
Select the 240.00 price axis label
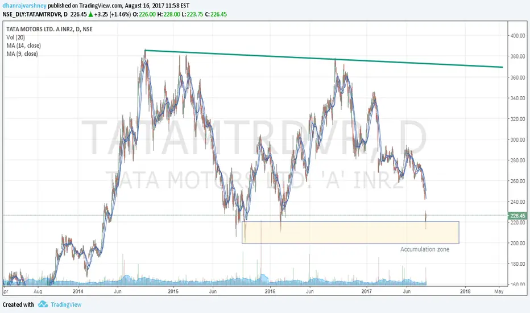518,201
